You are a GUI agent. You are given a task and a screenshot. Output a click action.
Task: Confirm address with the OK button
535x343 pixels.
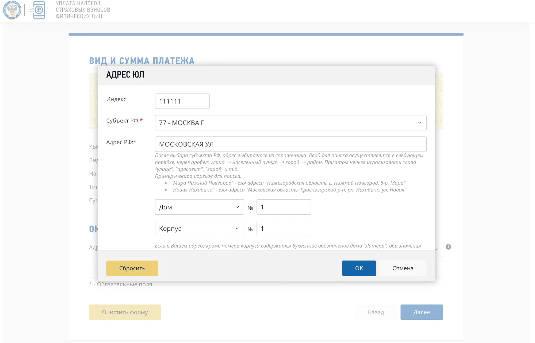359,268
